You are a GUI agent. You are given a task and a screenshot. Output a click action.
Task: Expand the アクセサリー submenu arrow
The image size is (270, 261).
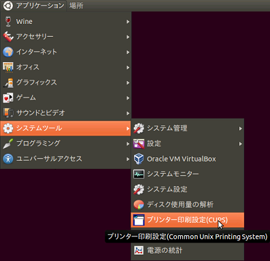click(x=128, y=37)
